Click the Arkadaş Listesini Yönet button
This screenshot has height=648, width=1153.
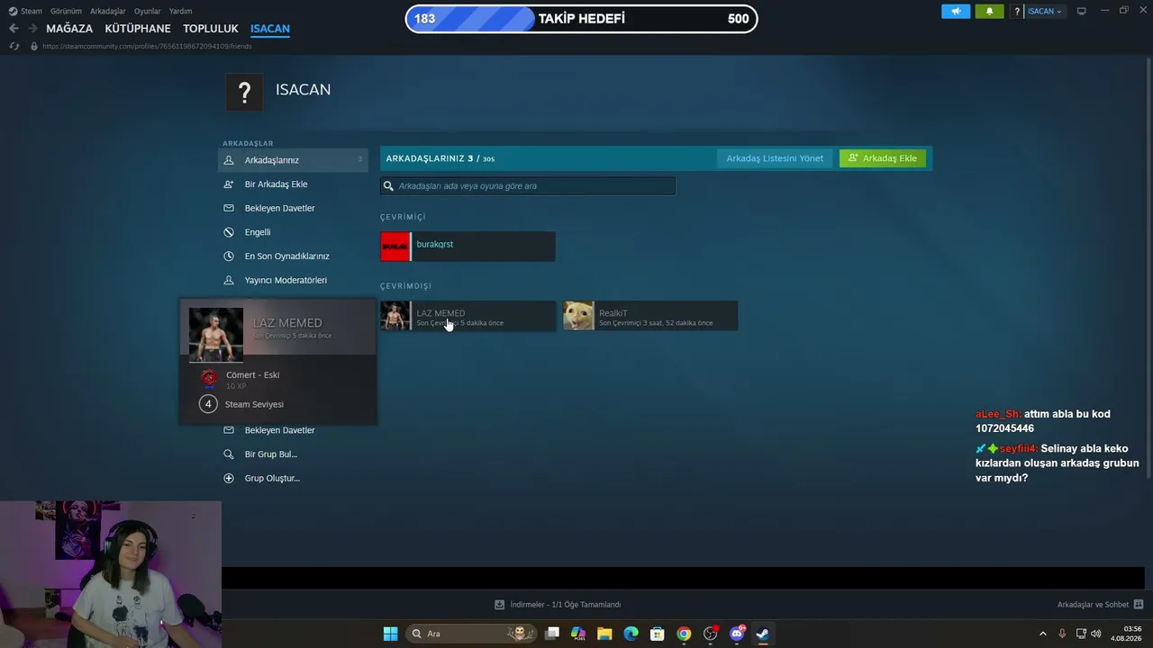click(775, 158)
